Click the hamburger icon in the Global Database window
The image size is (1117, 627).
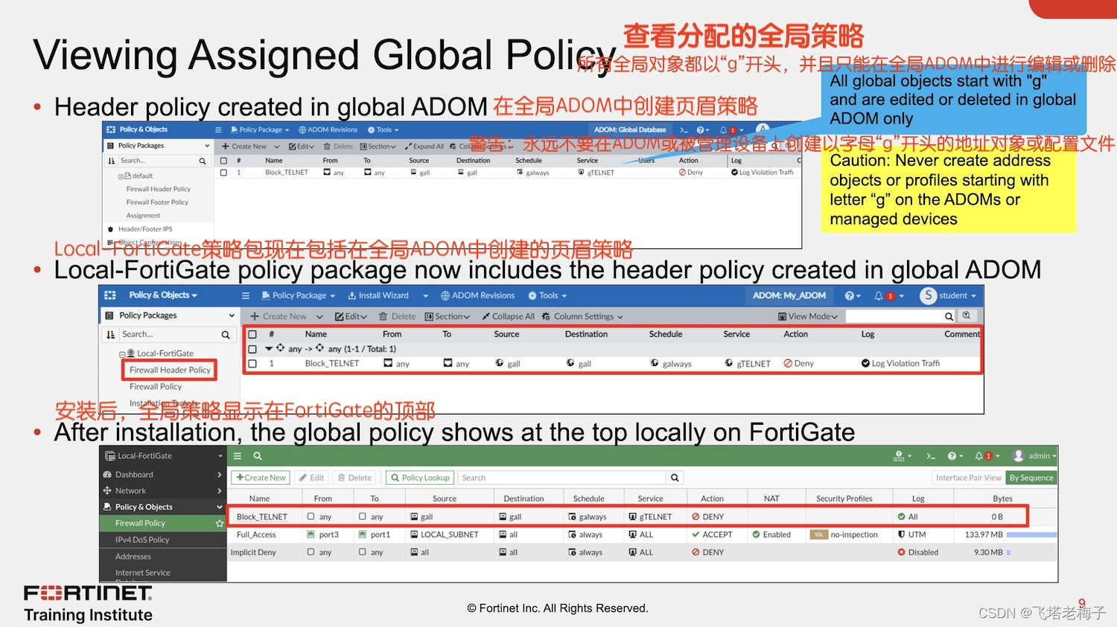coord(219,129)
